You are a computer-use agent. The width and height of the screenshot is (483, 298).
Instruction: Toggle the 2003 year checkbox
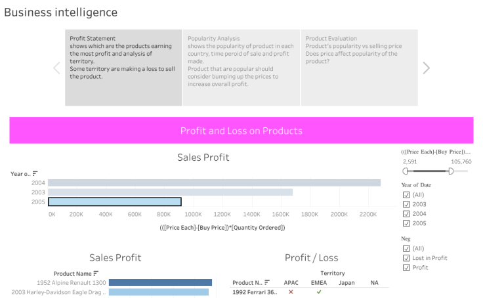click(406, 204)
